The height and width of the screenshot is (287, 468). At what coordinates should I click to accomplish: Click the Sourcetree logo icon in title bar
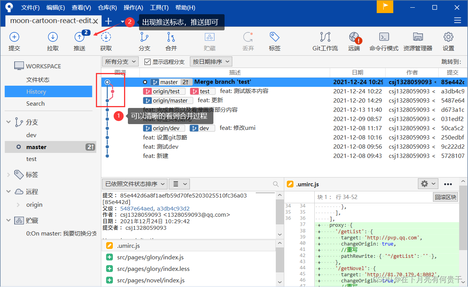point(8,7)
